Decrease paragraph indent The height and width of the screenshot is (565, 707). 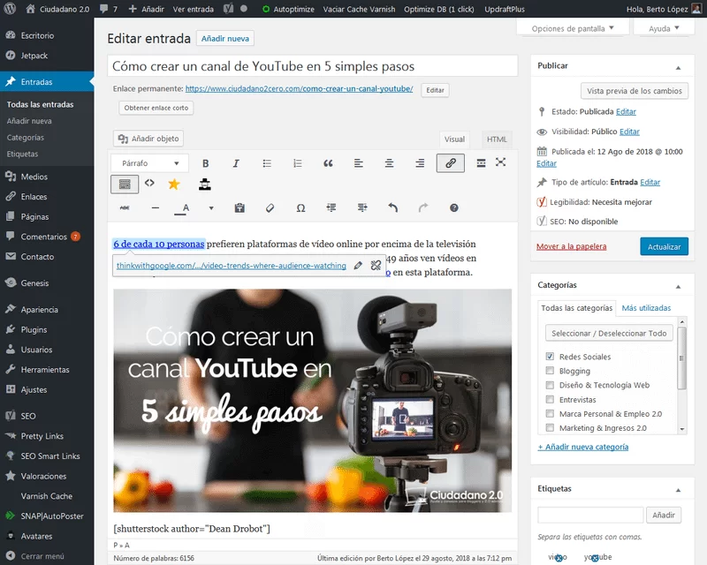tap(331, 207)
